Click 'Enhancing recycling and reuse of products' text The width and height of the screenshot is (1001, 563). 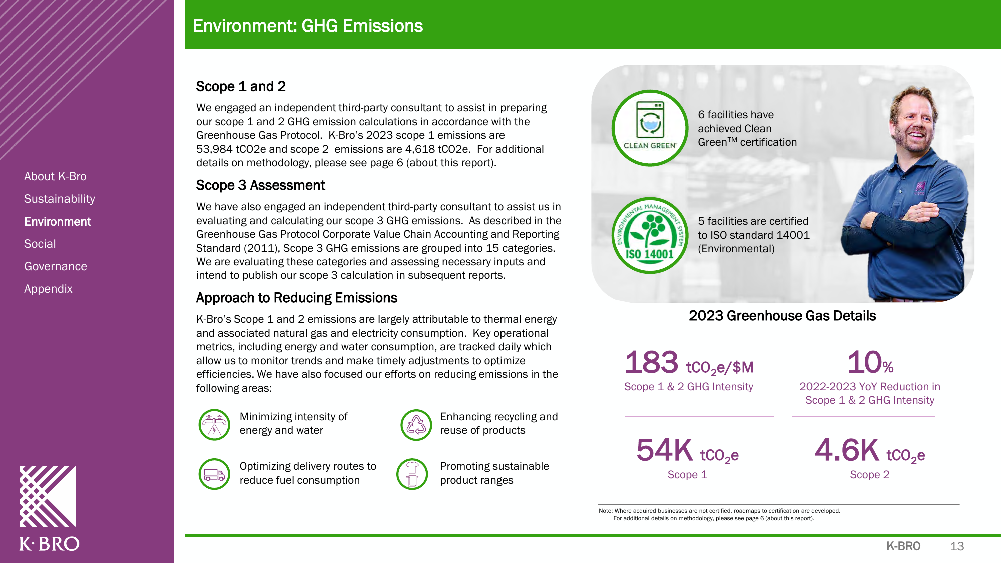498,423
